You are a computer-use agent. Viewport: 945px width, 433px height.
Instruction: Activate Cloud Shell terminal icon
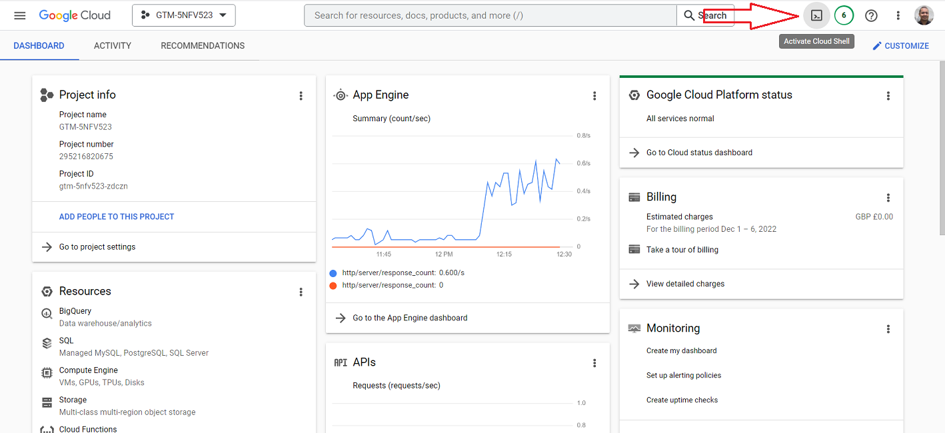coord(816,15)
